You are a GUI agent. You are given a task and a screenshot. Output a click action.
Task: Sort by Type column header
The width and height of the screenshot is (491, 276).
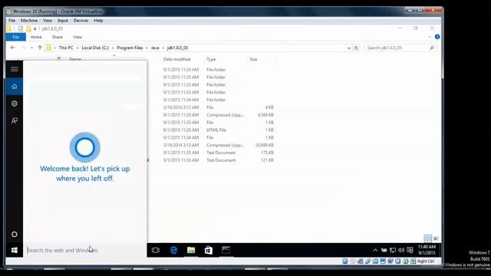tap(211, 59)
